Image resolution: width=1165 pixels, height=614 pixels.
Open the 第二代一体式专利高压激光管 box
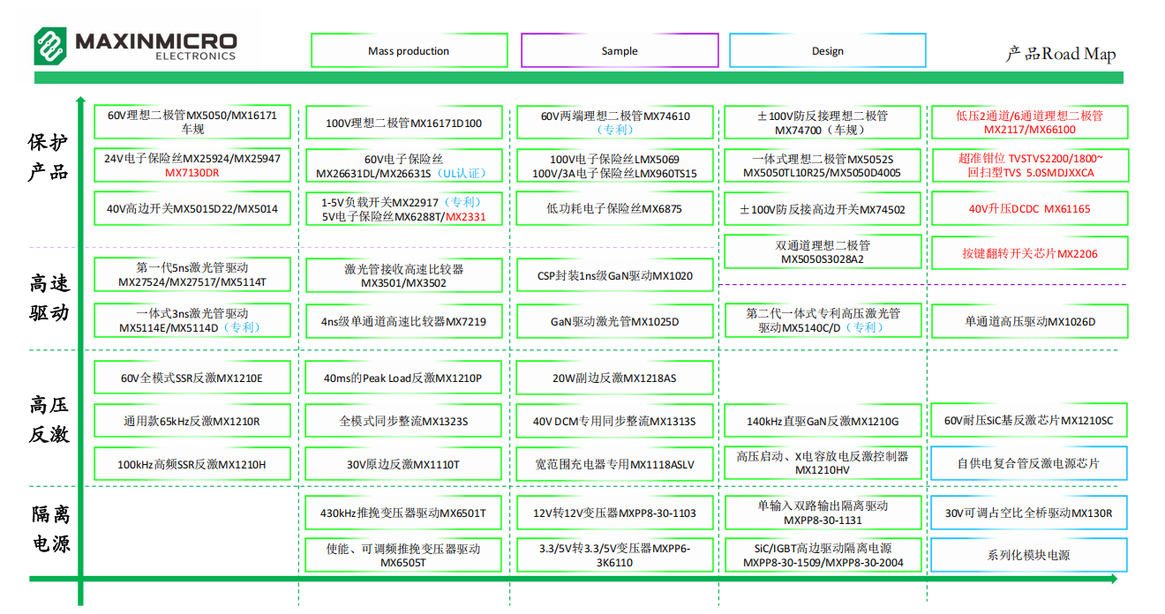coord(823,319)
